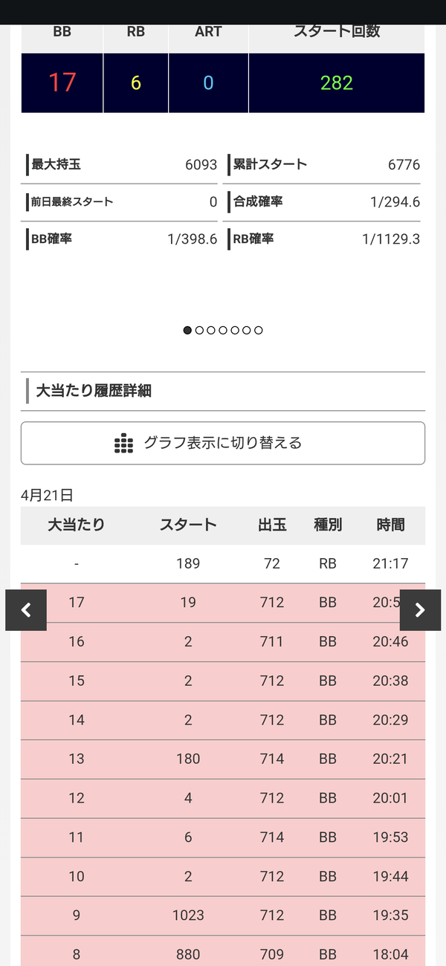The image size is (446, 966).
Task: Click the left arrow to the previous machine
Action: [26, 610]
